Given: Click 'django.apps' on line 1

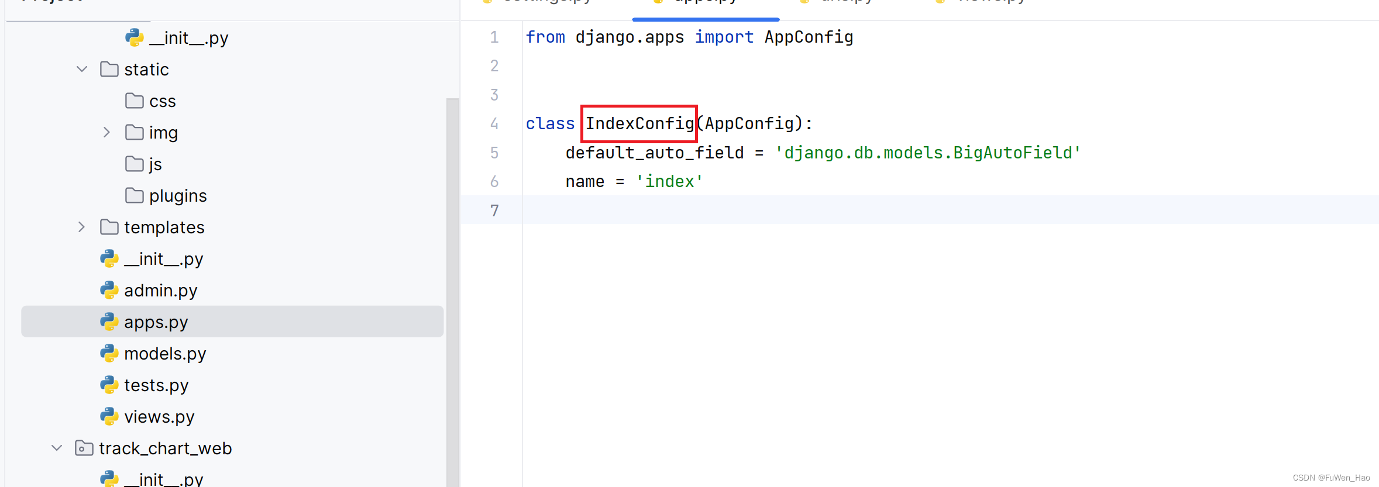Looking at the screenshot, I should 630,37.
